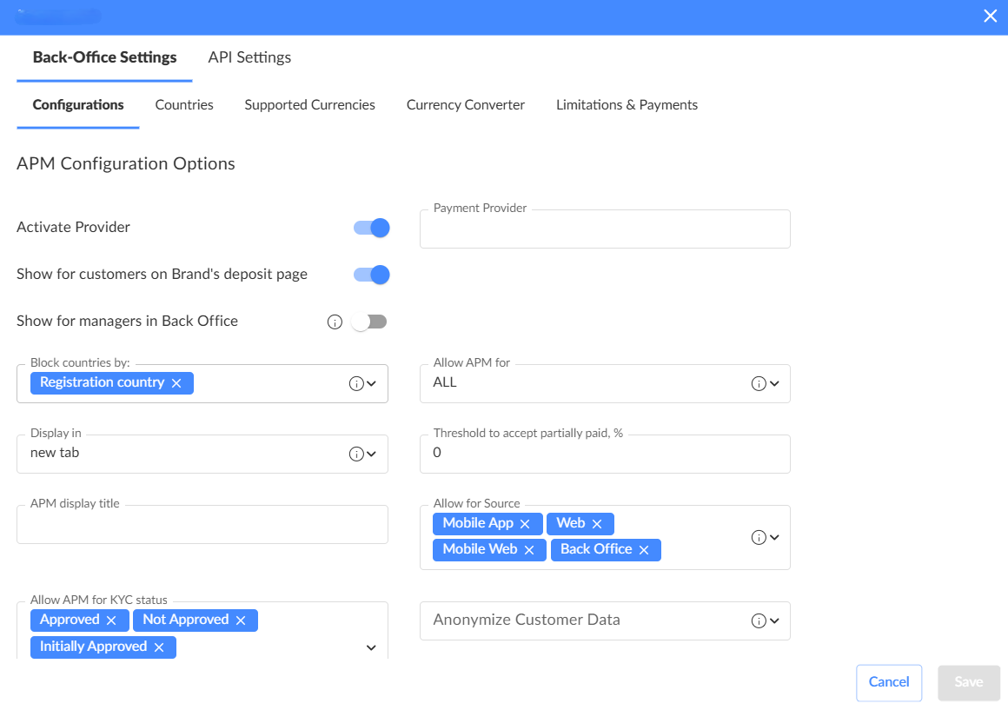
Task: Open the Limitations & Payments tab
Action: point(627,105)
